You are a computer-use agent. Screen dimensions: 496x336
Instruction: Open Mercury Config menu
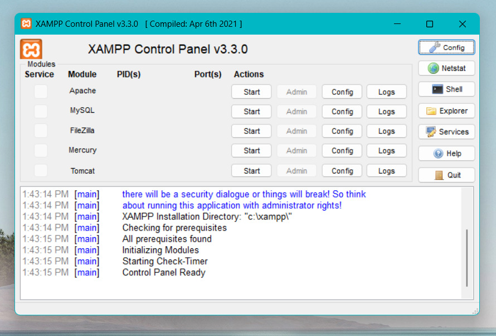pos(342,151)
